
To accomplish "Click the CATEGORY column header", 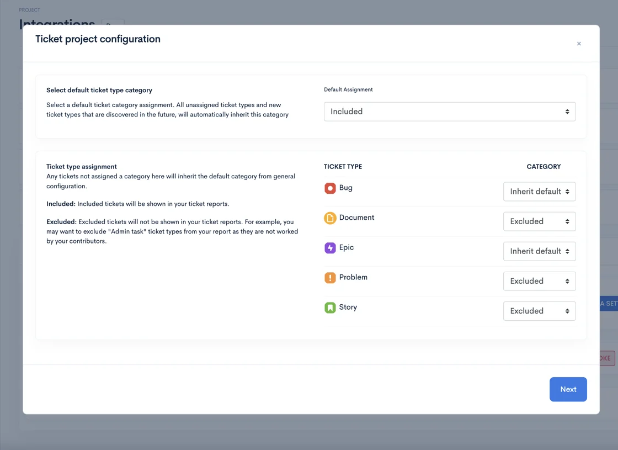I will pyautogui.click(x=544, y=167).
